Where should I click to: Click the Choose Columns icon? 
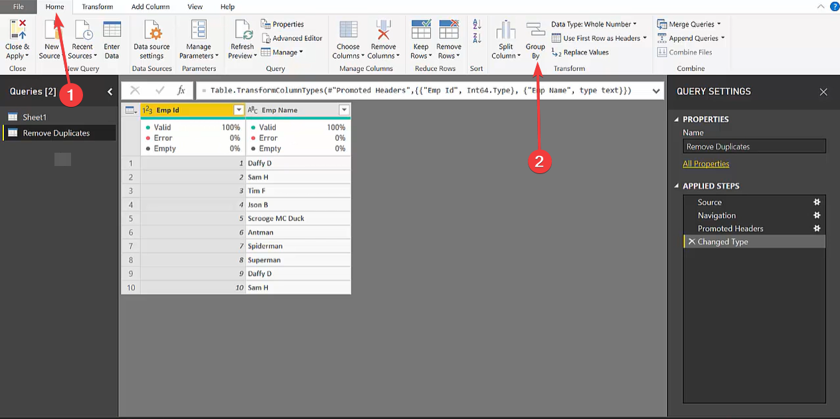(x=348, y=30)
